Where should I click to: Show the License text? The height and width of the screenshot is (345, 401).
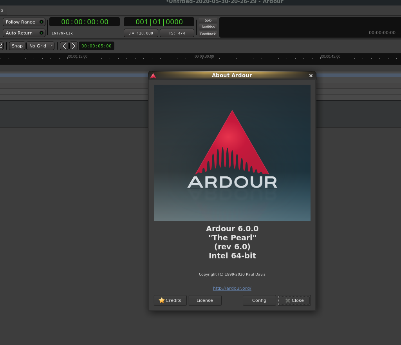tap(205, 300)
